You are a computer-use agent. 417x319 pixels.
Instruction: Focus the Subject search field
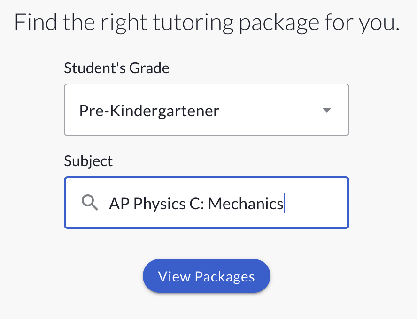[206, 203]
